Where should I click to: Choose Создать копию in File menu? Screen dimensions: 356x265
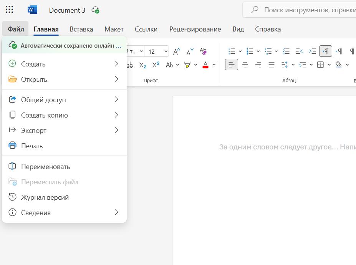point(64,115)
